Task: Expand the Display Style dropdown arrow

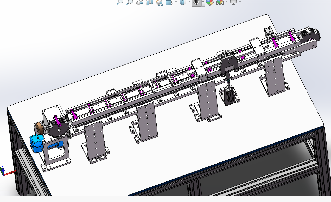Action: pyautogui.click(x=190, y=2)
